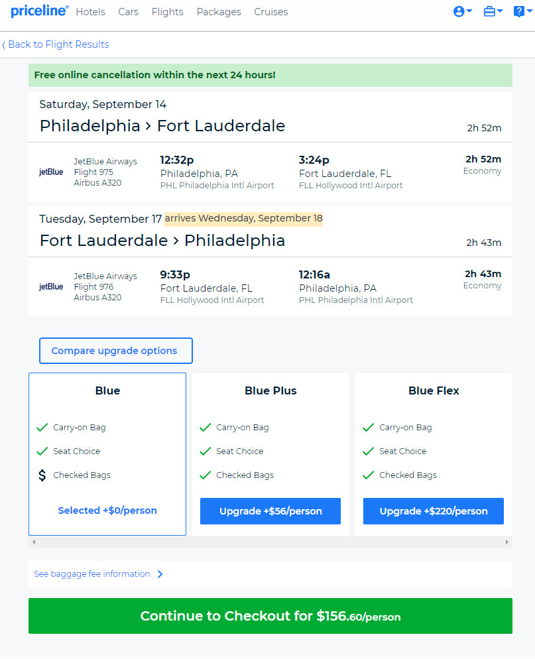
Task: Click the jetBlue logo for Flight 976
Action: click(51, 286)
